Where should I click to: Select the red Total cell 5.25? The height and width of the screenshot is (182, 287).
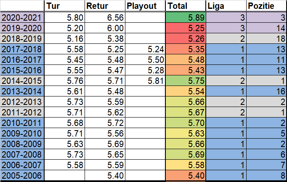[x=186, y=28]
